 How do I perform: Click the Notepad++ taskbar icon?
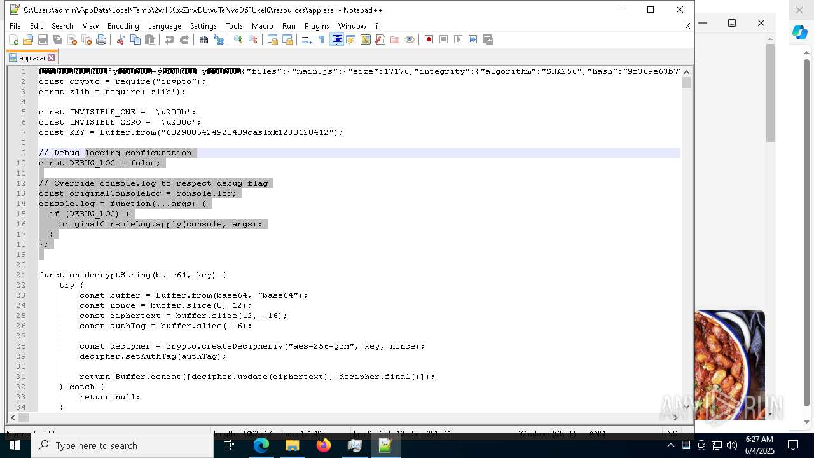[385, 445]
